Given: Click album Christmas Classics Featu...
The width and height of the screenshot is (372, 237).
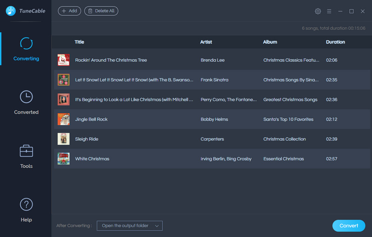Looking at the screenshot, I should (291, 60).
